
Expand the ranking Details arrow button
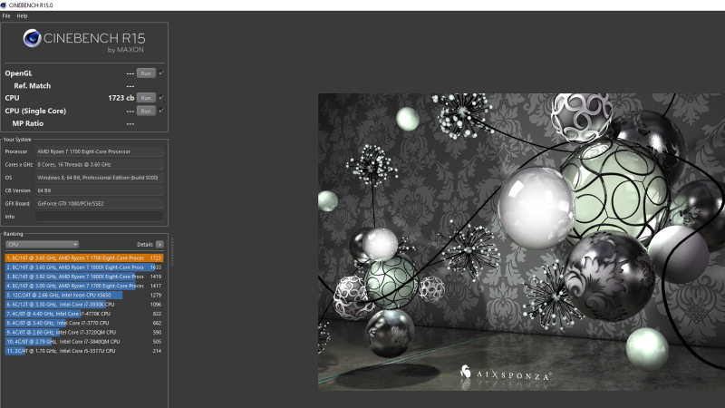(x=159, y=244)
